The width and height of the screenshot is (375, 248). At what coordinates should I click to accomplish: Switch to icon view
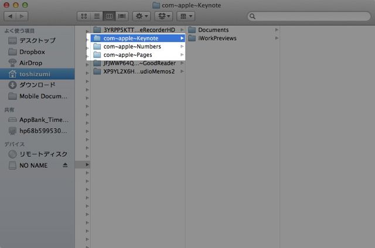click(x=84, y=16)
